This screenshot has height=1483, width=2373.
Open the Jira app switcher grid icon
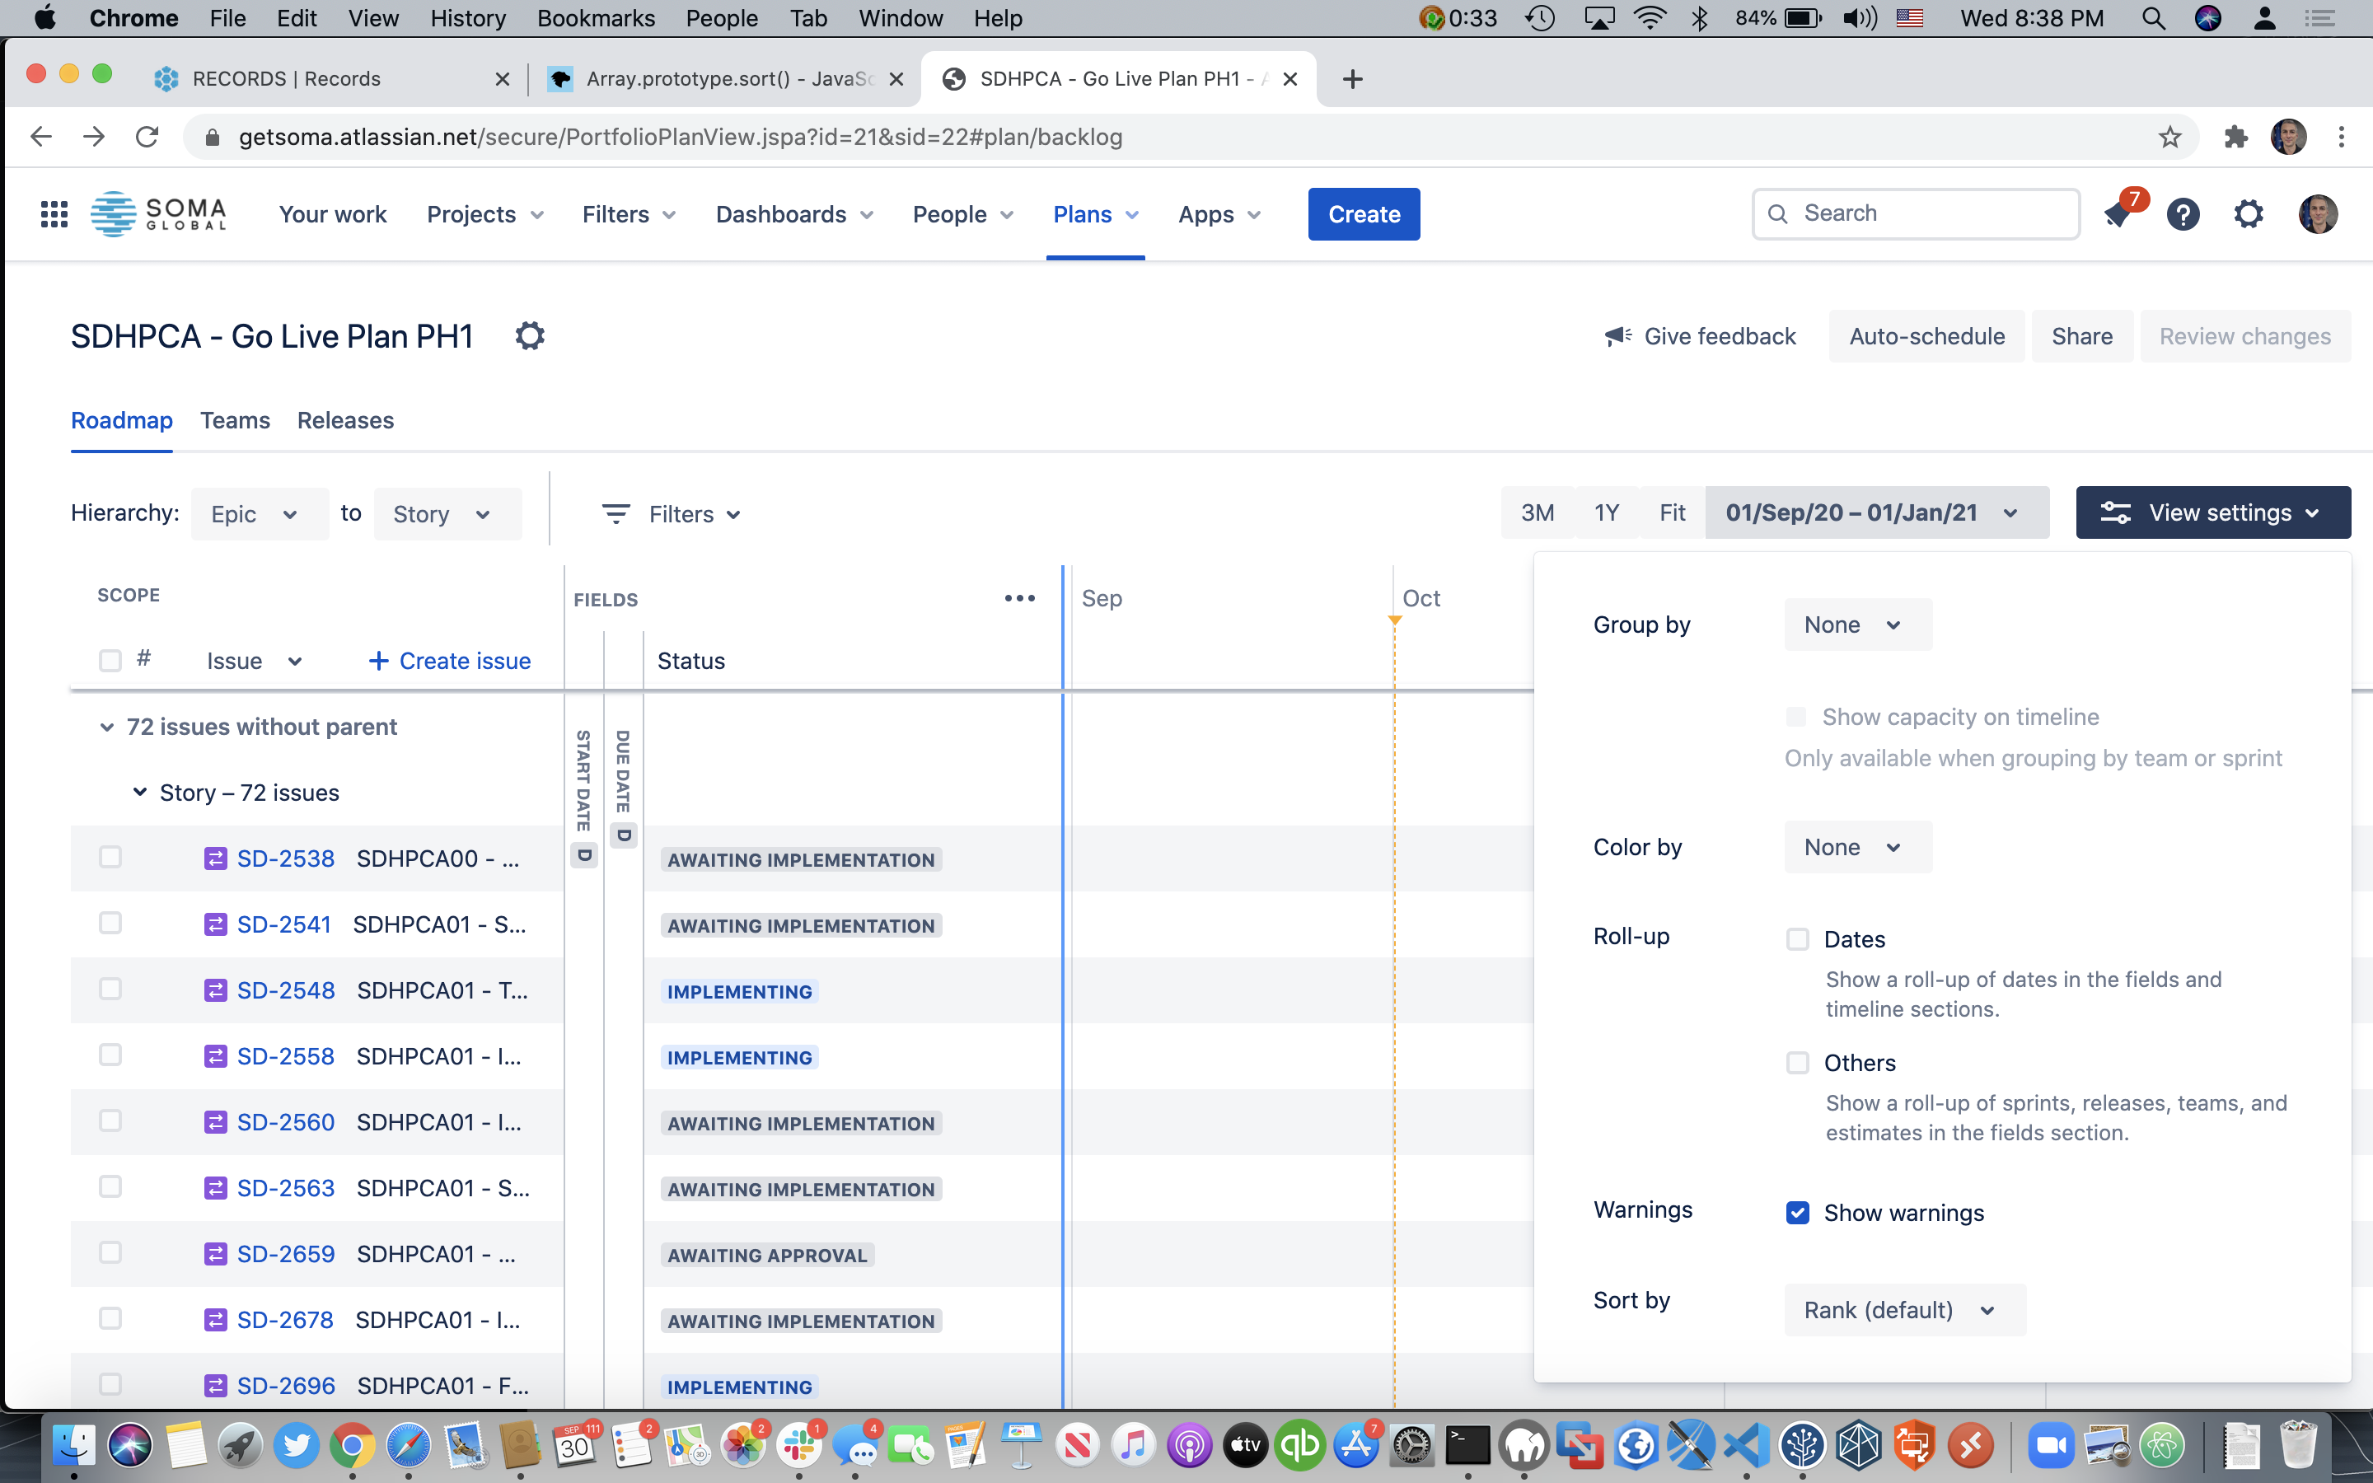54,214
